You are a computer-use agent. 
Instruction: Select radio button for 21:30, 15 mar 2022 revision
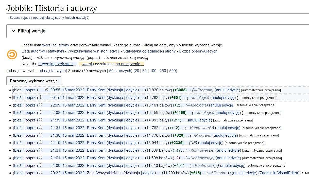(41, 135)
